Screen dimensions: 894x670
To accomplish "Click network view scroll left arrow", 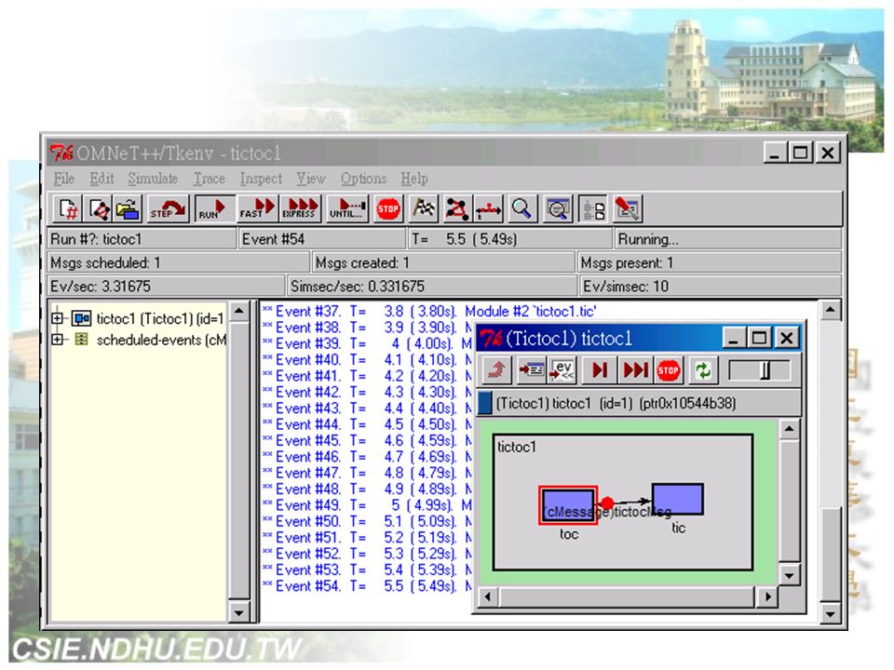I will click(487, 596).
